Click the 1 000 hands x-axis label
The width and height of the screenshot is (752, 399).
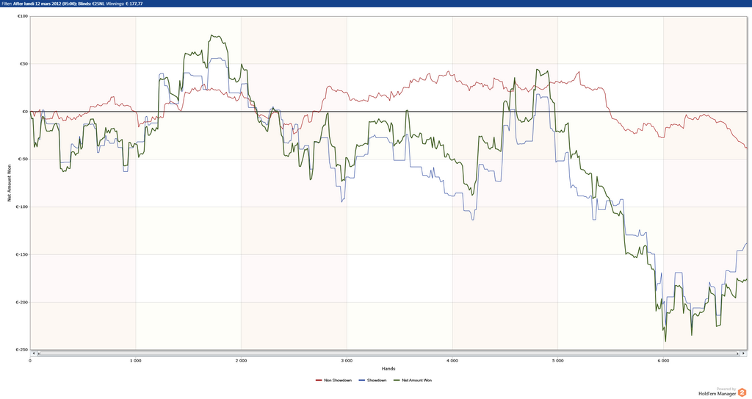(x=136, y=361)
